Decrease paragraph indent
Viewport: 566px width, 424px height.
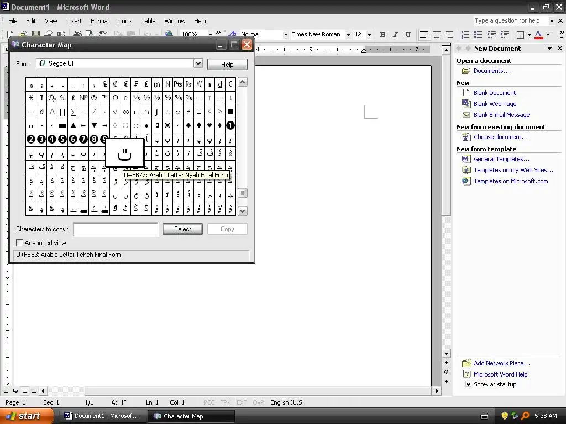(491, 35)
